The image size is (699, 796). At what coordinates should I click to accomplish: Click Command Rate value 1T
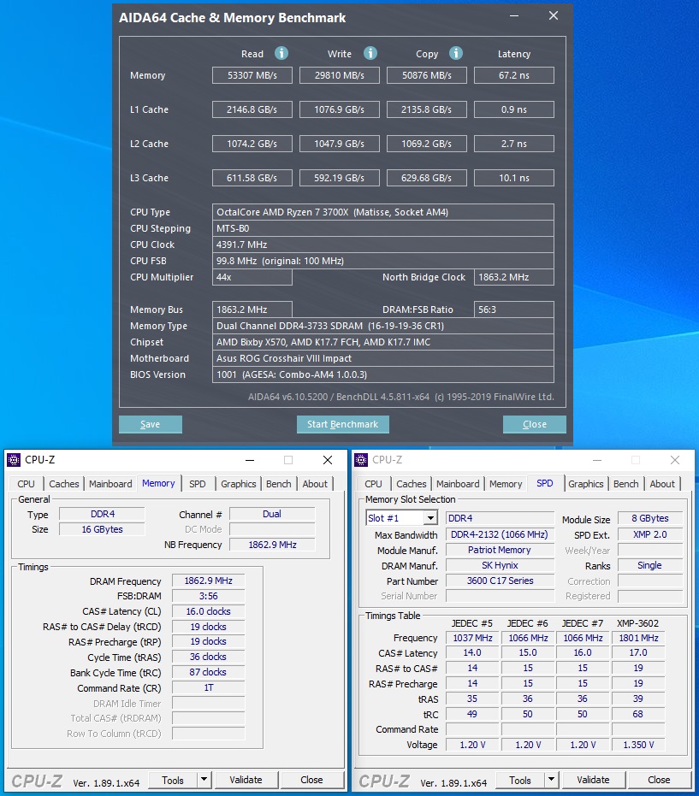click(x=208, y=687)
